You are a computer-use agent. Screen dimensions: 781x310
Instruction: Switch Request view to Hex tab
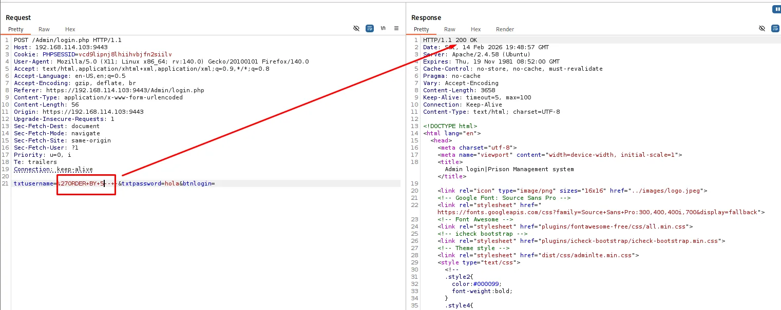coord(70,29)
